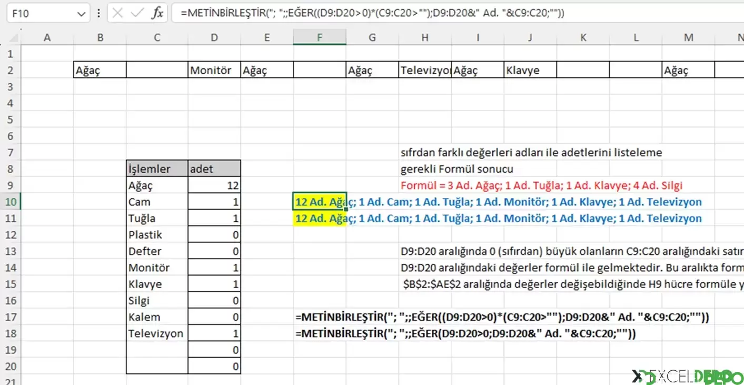Open Insert Function fx dialog

pyautogui.click(x=157, y=13)
